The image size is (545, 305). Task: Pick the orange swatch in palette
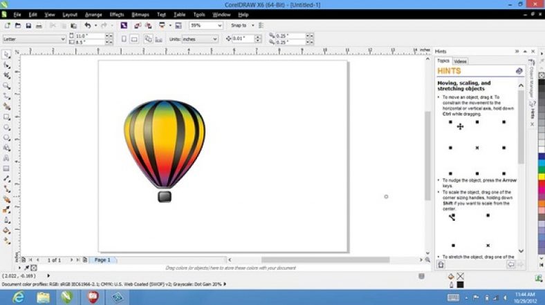542,204
